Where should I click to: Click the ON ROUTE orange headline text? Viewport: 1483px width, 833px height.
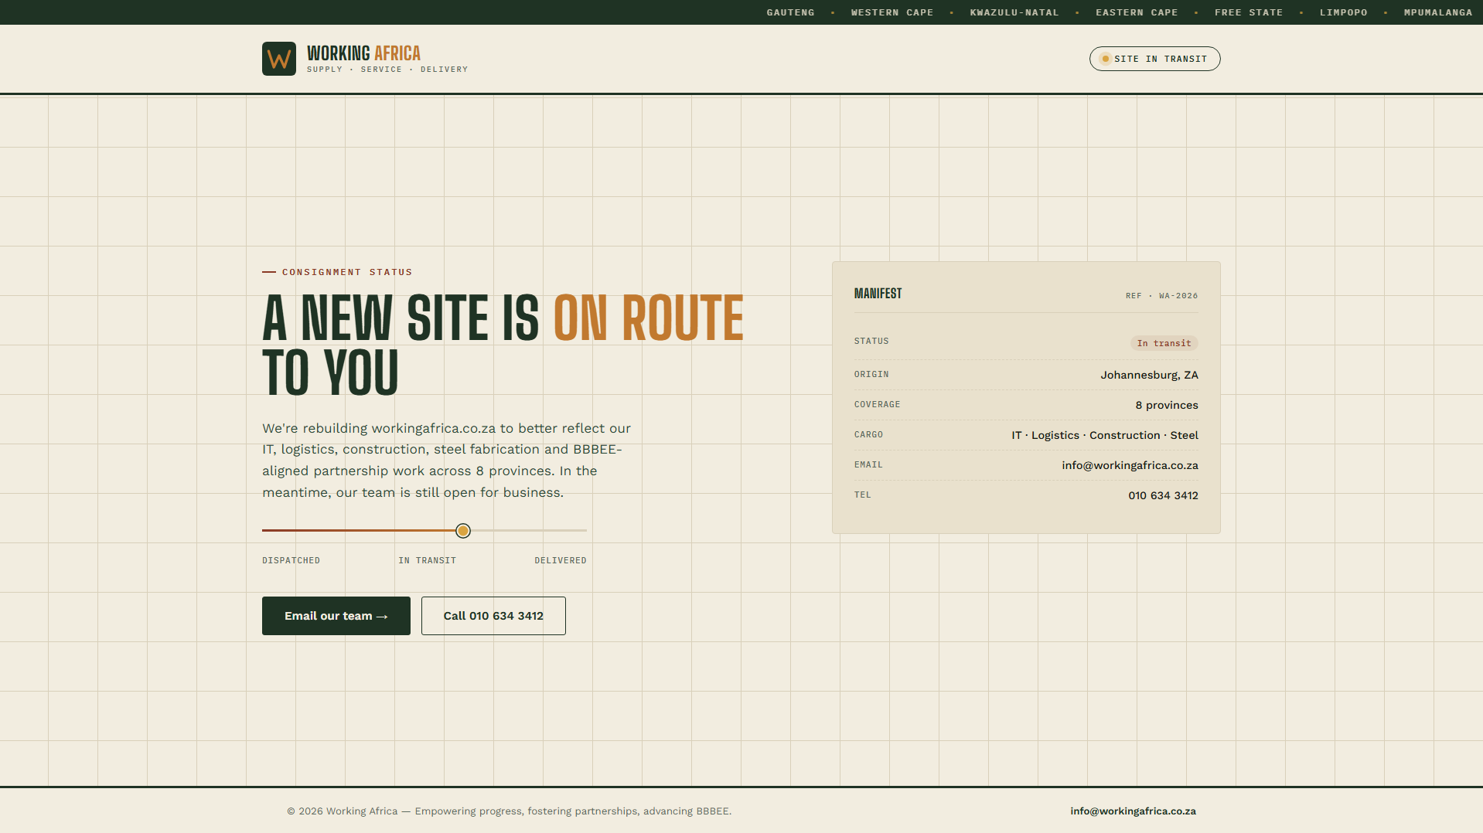coord(649,318)
